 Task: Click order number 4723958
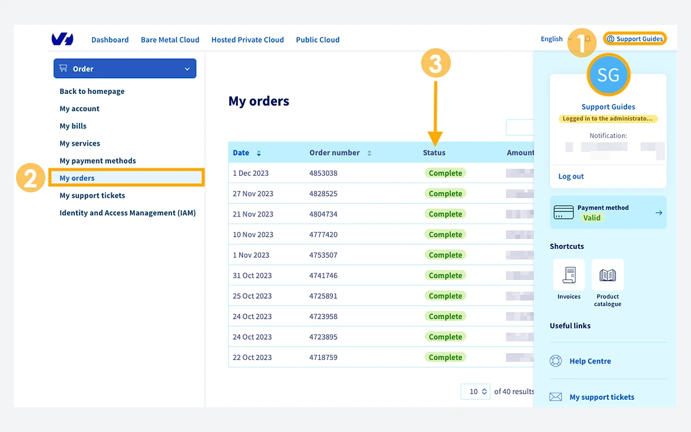pos(324,316)
